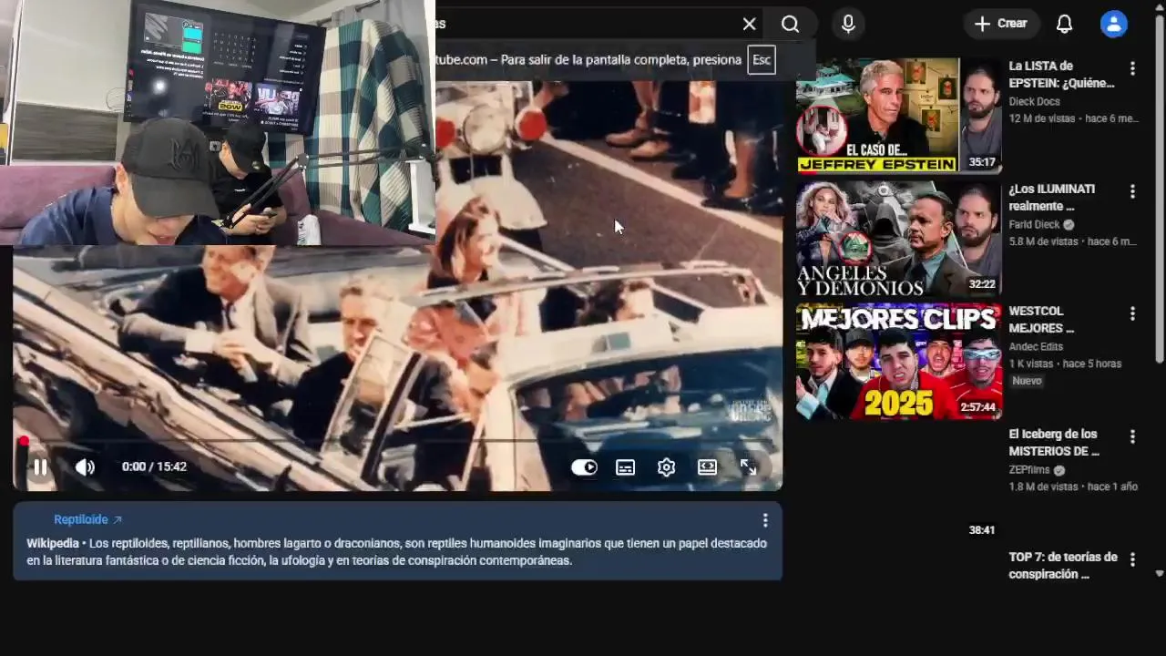This screenshot has height=656, width=1166.
Task: Open the Crear upload menu
Action: click(x=1000, y=24)
